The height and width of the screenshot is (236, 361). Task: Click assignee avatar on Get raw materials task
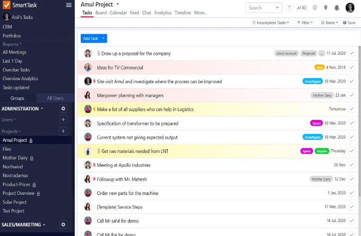pos(88,151)
